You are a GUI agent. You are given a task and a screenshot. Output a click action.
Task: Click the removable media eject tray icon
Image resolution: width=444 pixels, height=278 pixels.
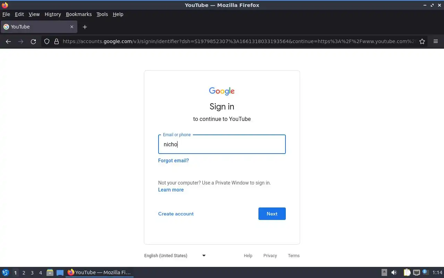coord(384,272)
